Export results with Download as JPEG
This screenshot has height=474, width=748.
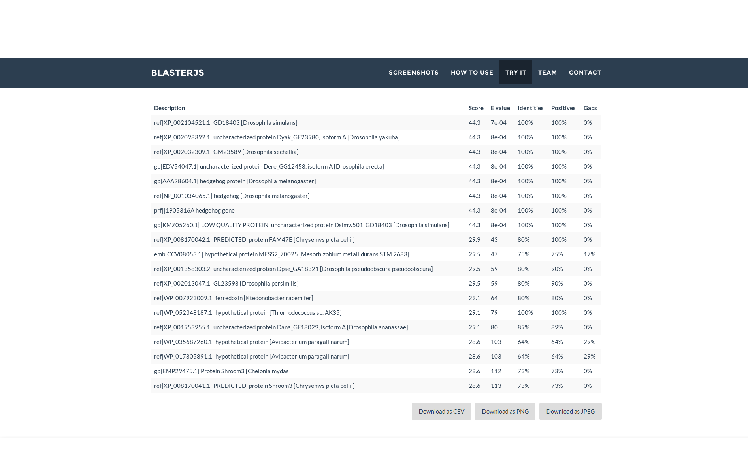point(570,411)
